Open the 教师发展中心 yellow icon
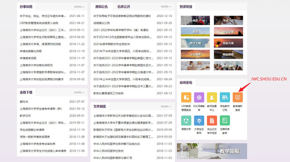The width and height of the screenshot is (290, 162). (212, 98)
